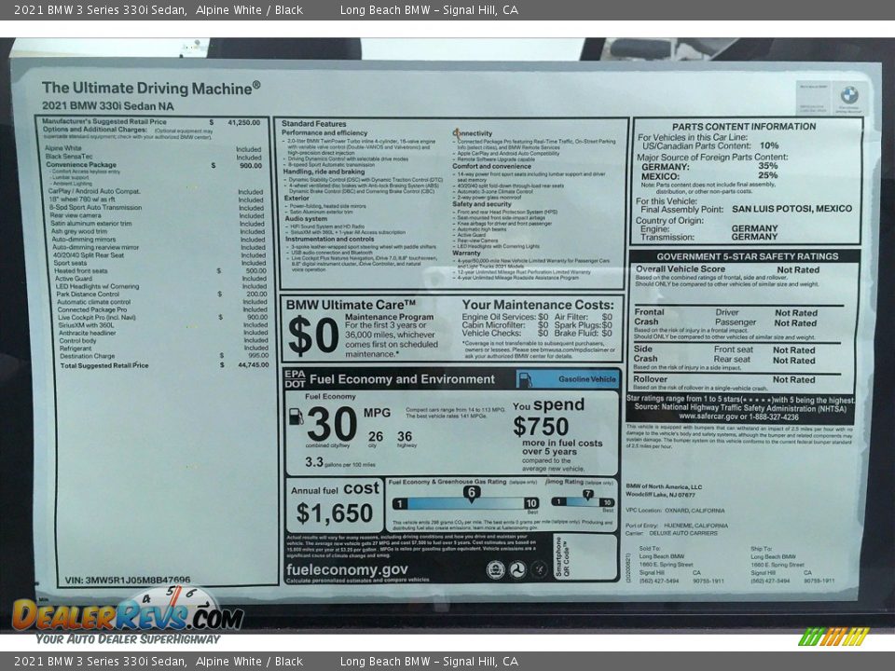This screenshot has width=895, height=671.
Task: Click 'Total Suggested Retail Price' label
Action: 104,365
